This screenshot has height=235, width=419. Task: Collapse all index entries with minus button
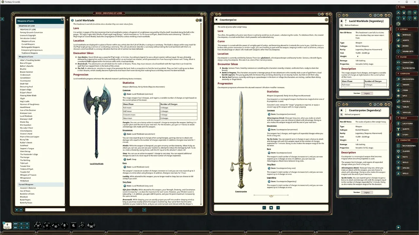(x=21, y=210)
